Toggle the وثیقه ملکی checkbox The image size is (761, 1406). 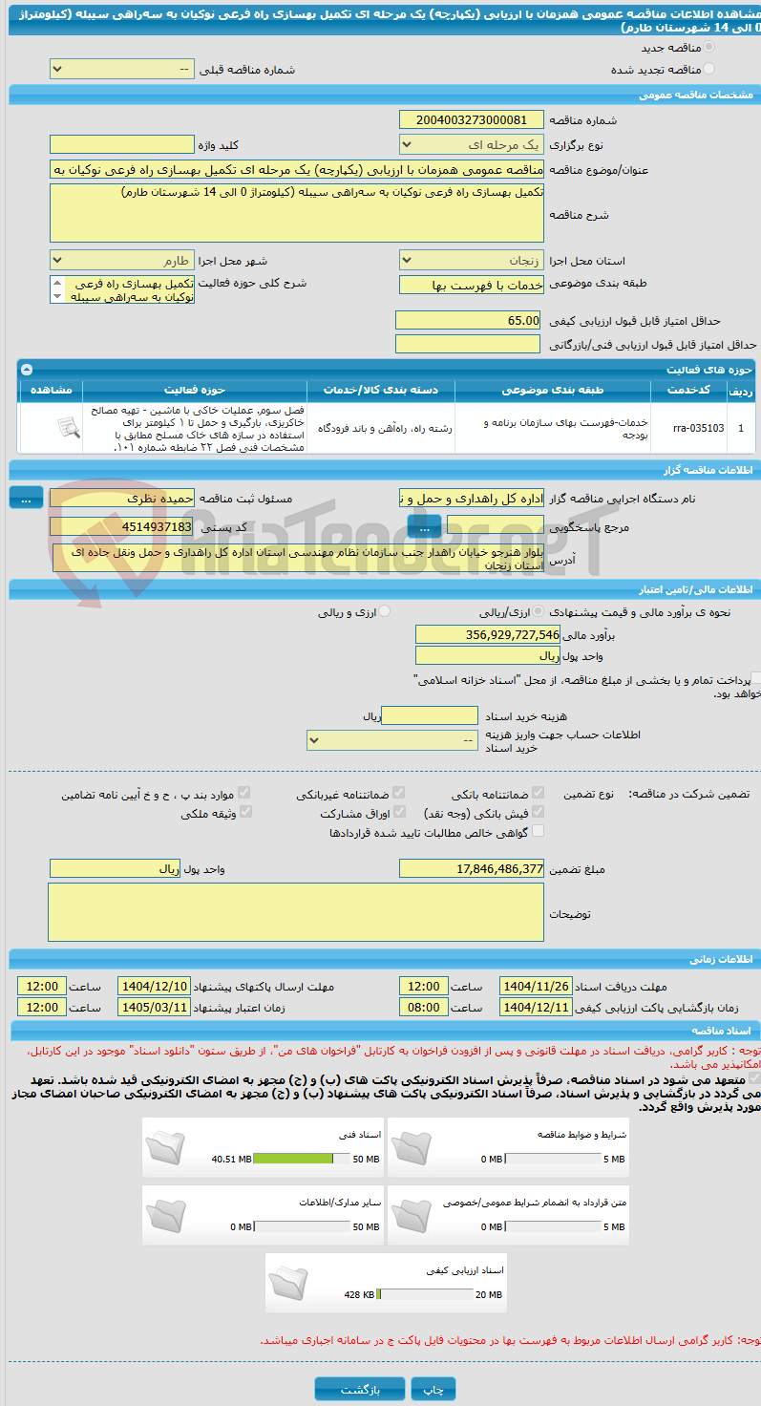point(245,812)
